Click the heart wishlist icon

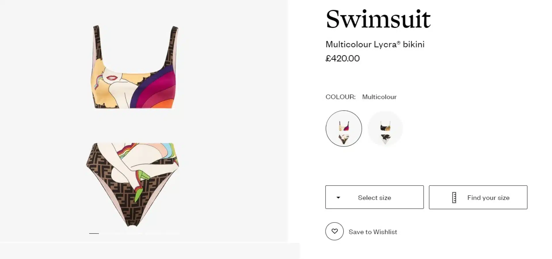pos(334,231)
